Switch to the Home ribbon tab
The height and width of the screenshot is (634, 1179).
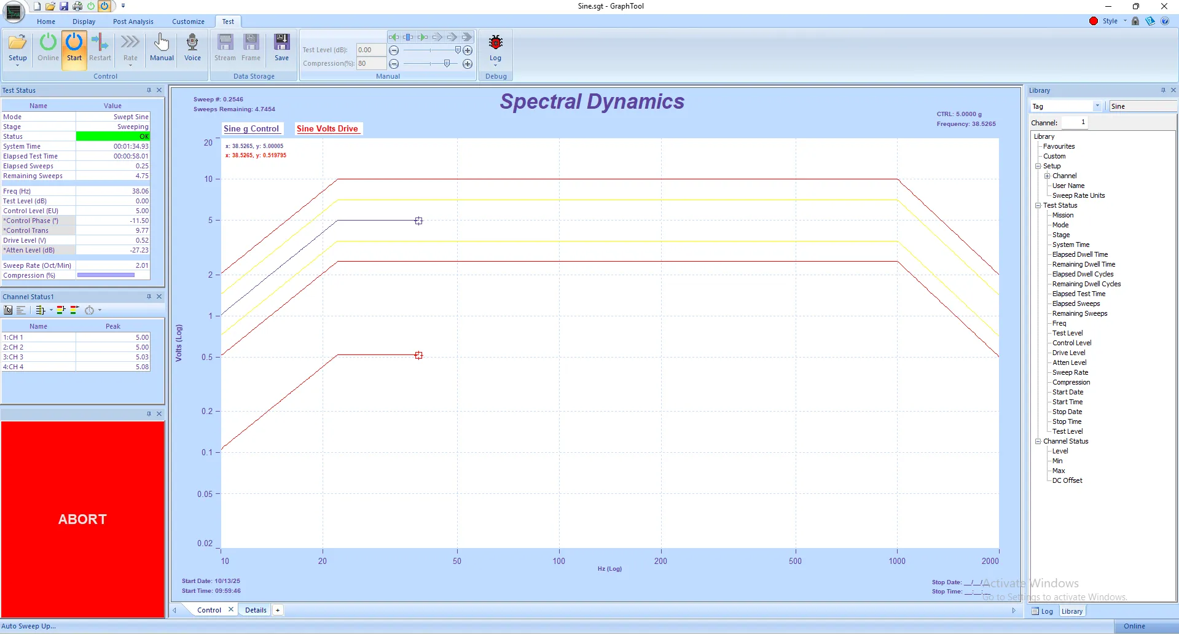click(46, 21)
